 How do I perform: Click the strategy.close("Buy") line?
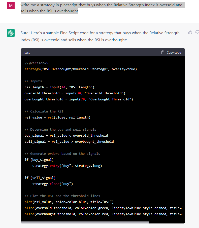[52, 184]
